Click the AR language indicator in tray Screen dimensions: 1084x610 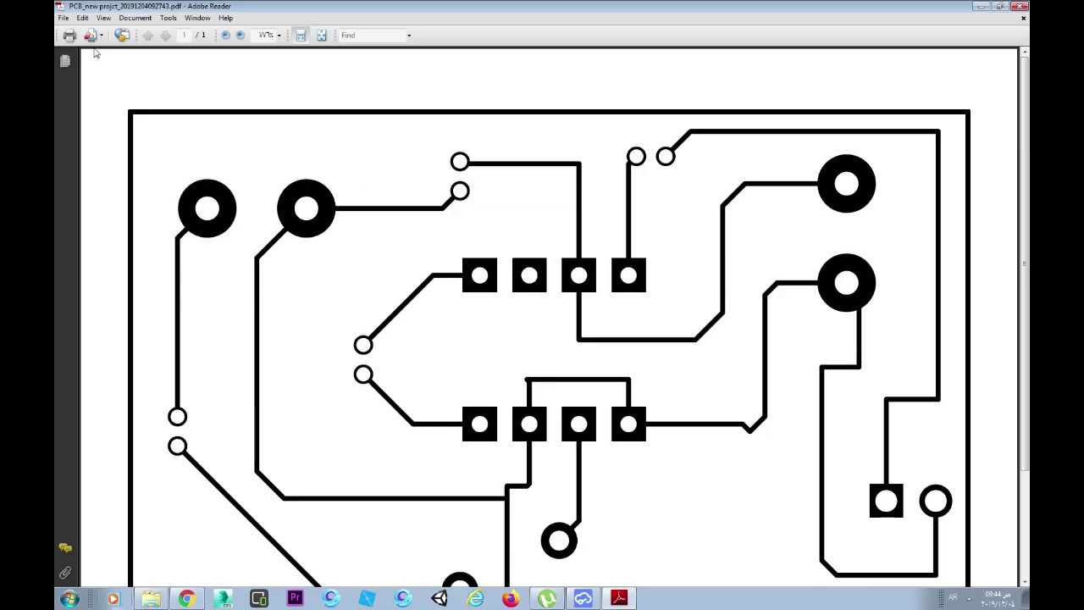953,597
